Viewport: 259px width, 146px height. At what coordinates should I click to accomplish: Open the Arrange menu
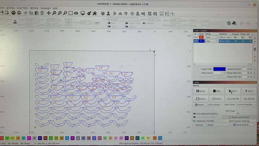pyautogui.click(x=11, y=8)
